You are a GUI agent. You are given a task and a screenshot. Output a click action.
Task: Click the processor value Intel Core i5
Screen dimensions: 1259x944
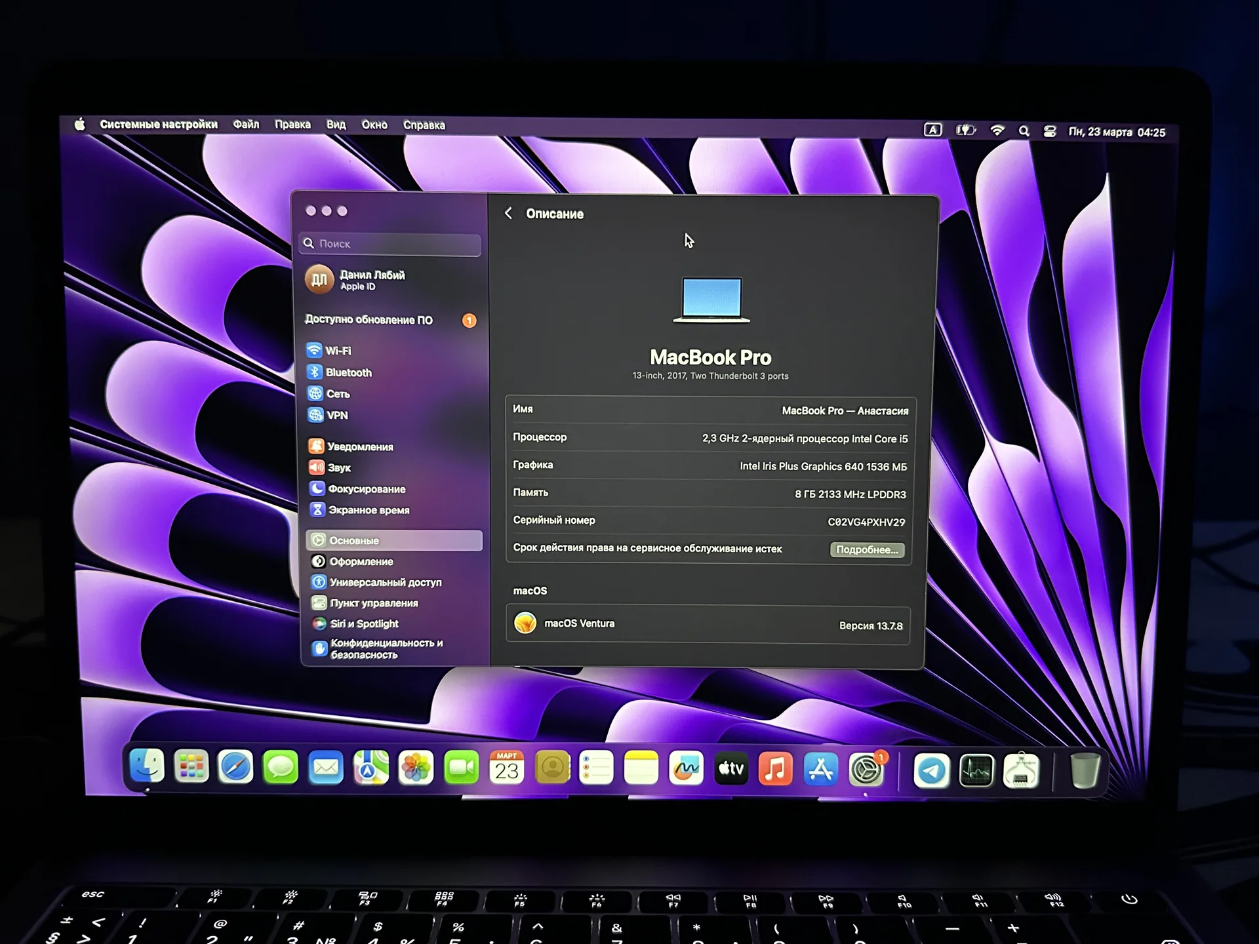click(x=805, y=439)
